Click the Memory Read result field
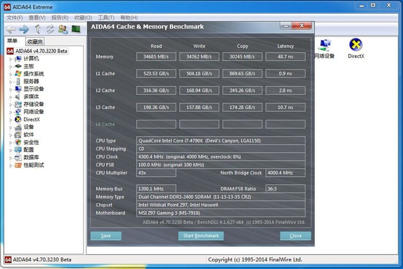 coord(156,57)
